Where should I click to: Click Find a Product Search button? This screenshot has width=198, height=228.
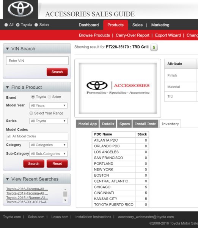click(x=34, y=164)
